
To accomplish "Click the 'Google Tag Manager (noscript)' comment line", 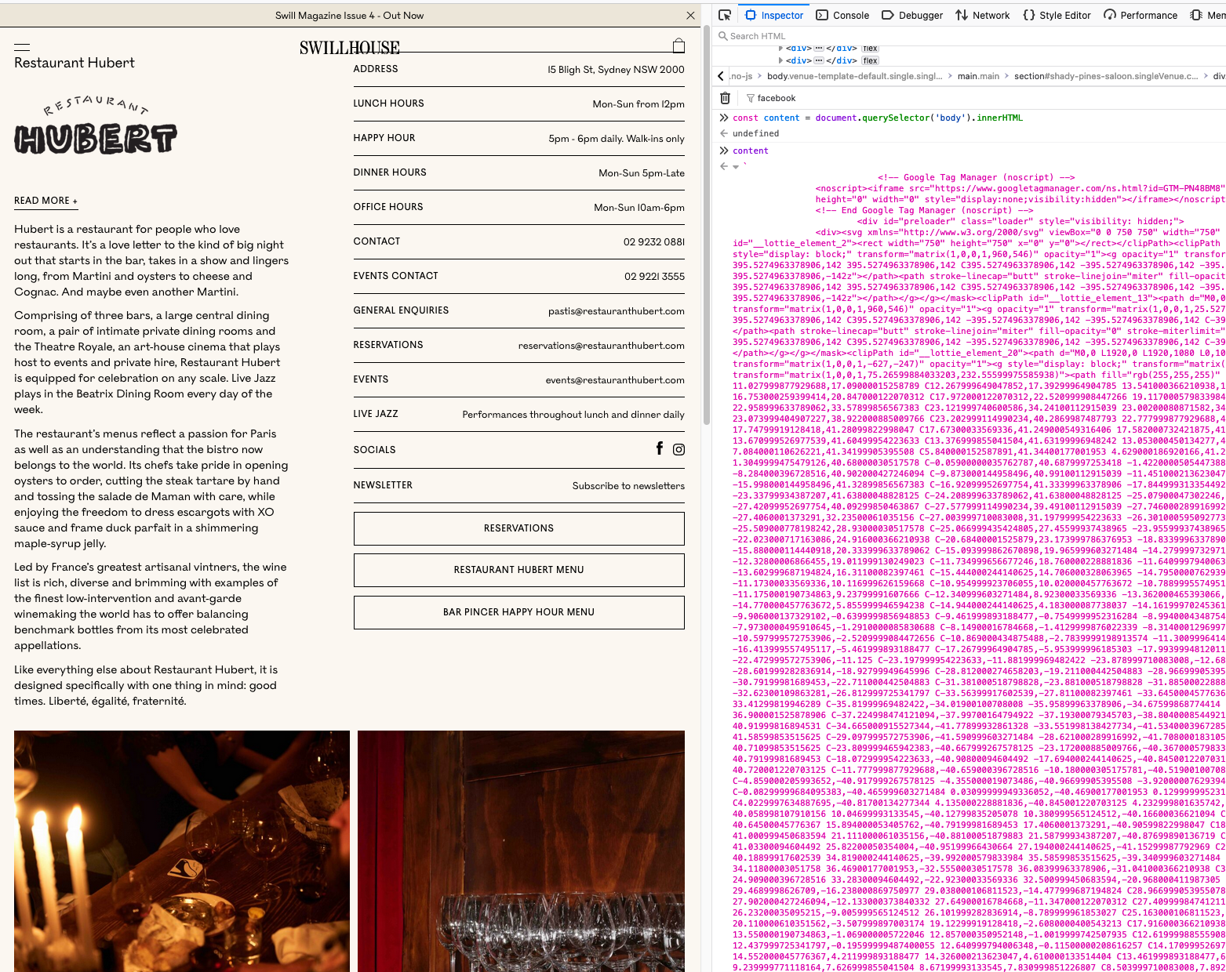I will coord(977,177).
